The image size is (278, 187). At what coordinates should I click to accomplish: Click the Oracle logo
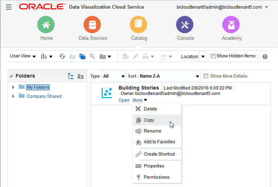[42, 7]
